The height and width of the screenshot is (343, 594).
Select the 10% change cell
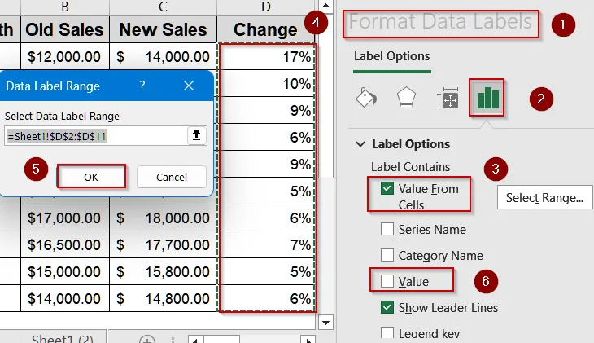point(267,83)
